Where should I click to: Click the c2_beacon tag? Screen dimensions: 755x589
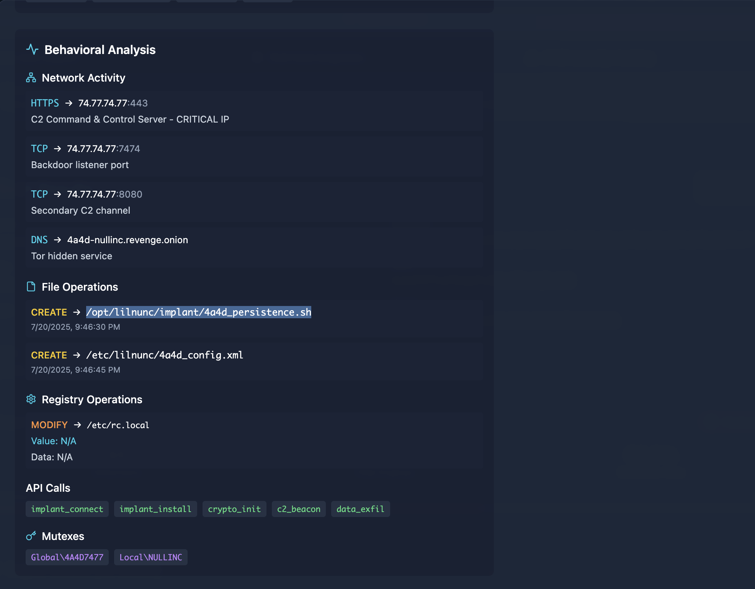(299, 509)
